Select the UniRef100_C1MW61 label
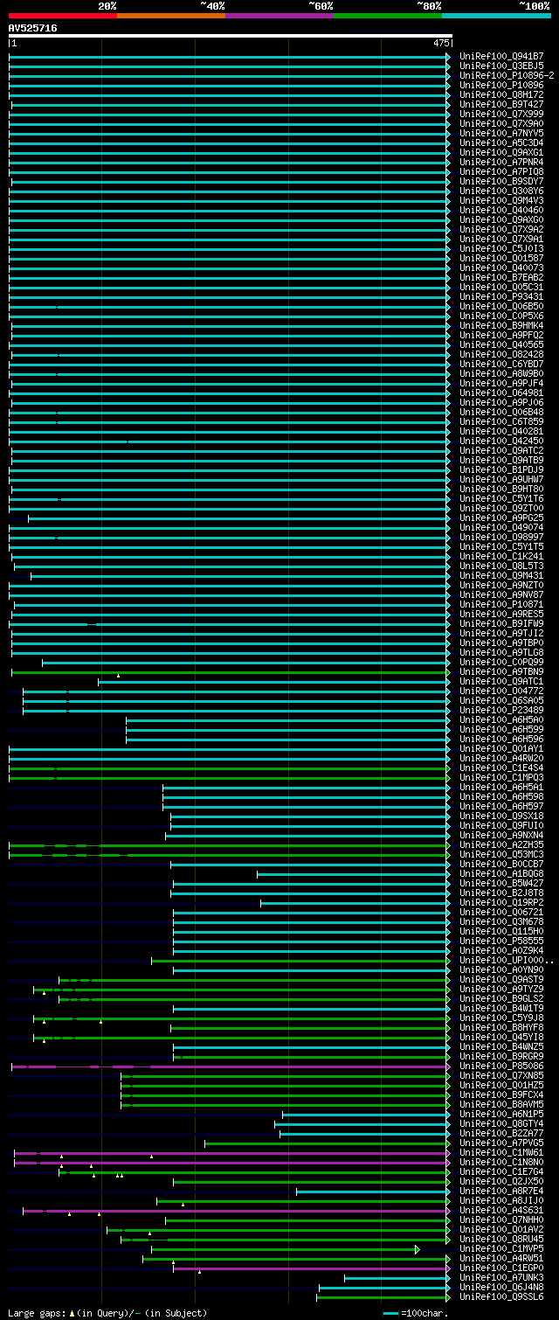559x1320 pixels. coord(501,1153)
